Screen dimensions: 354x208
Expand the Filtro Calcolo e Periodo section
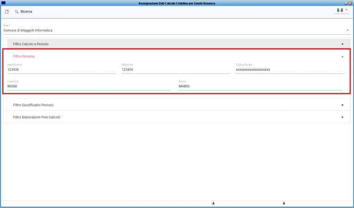click(179, 44)
